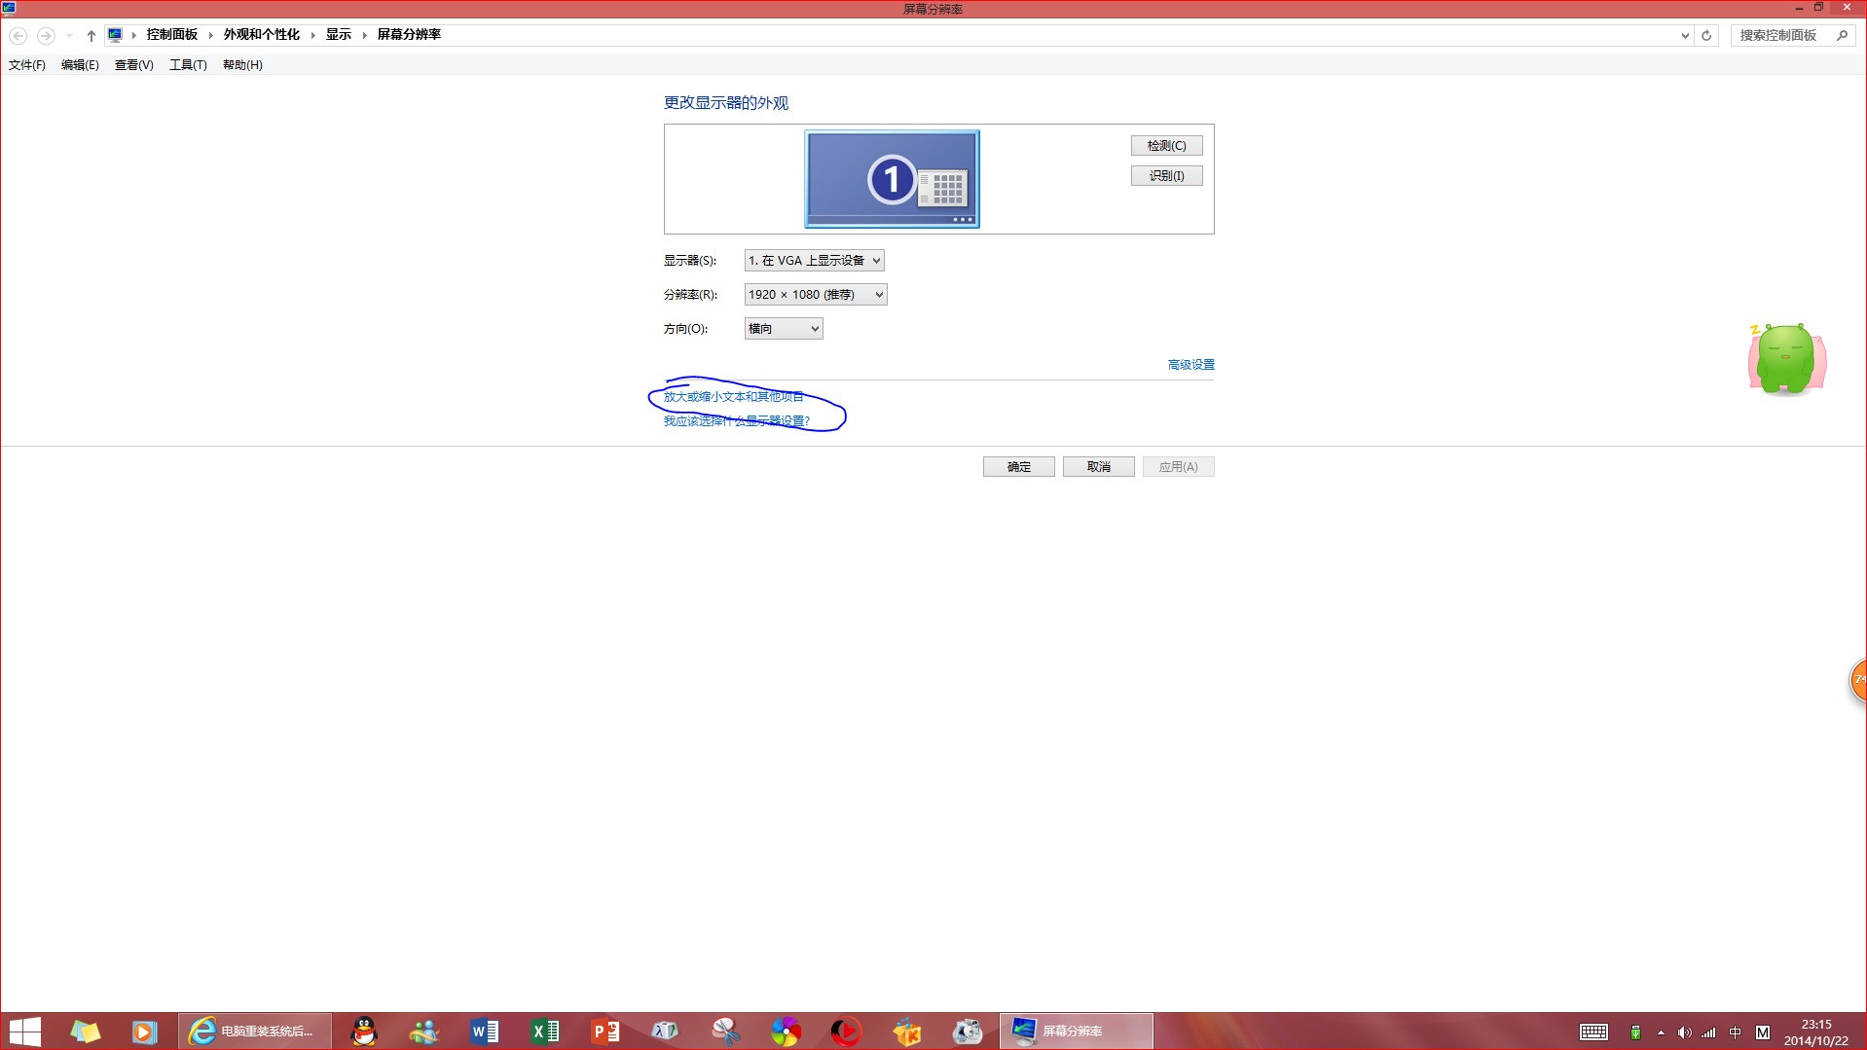1867x1050 pixels.
Task: Open the 文件(F) menu
Action: pos(27,65)
